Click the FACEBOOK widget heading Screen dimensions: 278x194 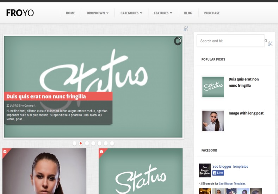209,150
